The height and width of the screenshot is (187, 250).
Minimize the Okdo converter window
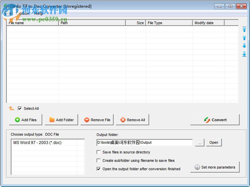[x=219, y=6]
